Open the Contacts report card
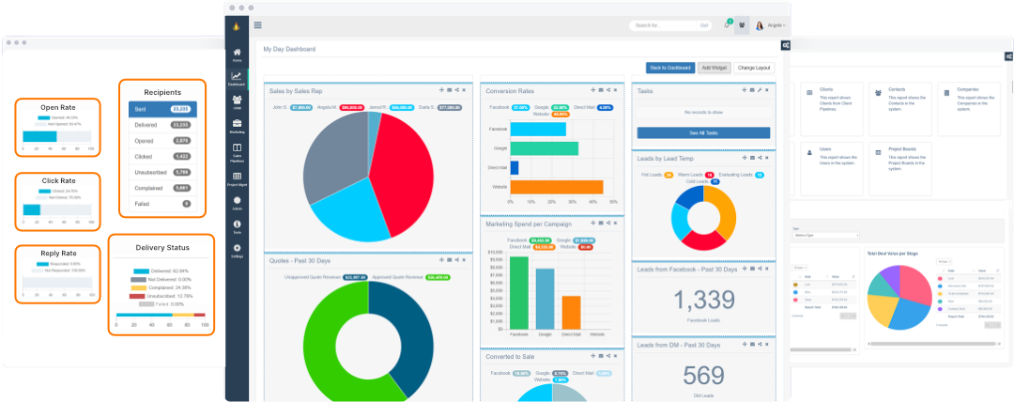Screen dimensions: 1014x402 coord(900,107)
